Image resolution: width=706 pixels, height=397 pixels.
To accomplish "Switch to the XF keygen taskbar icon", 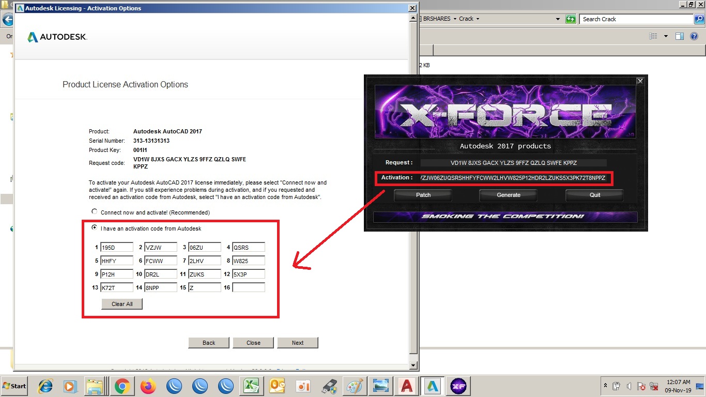I will pyautogui.click(x=458, y=386).
